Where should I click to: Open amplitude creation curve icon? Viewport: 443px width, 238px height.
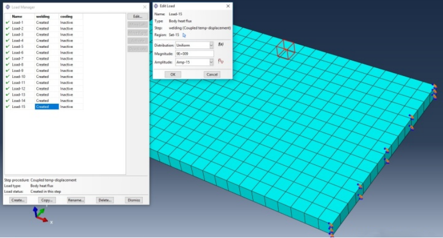tap(221, 62)
